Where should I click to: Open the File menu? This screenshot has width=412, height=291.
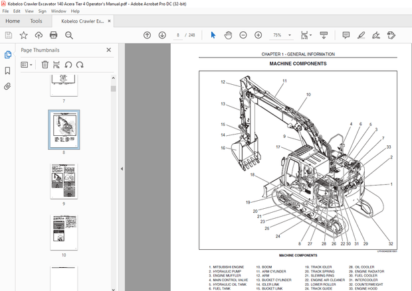5,11
